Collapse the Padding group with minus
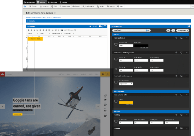The image size is (194, 136). click(x=187, y=115)
